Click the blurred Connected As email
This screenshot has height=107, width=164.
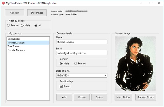pos(76,11)
